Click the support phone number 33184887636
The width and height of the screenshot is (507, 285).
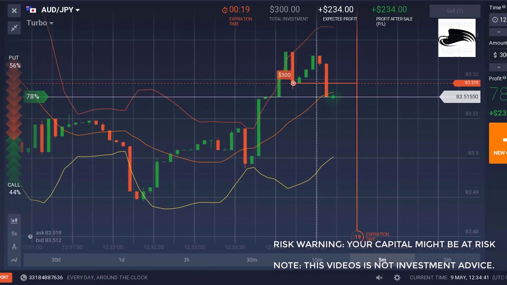pyautogui.click(x=46, y=277)
